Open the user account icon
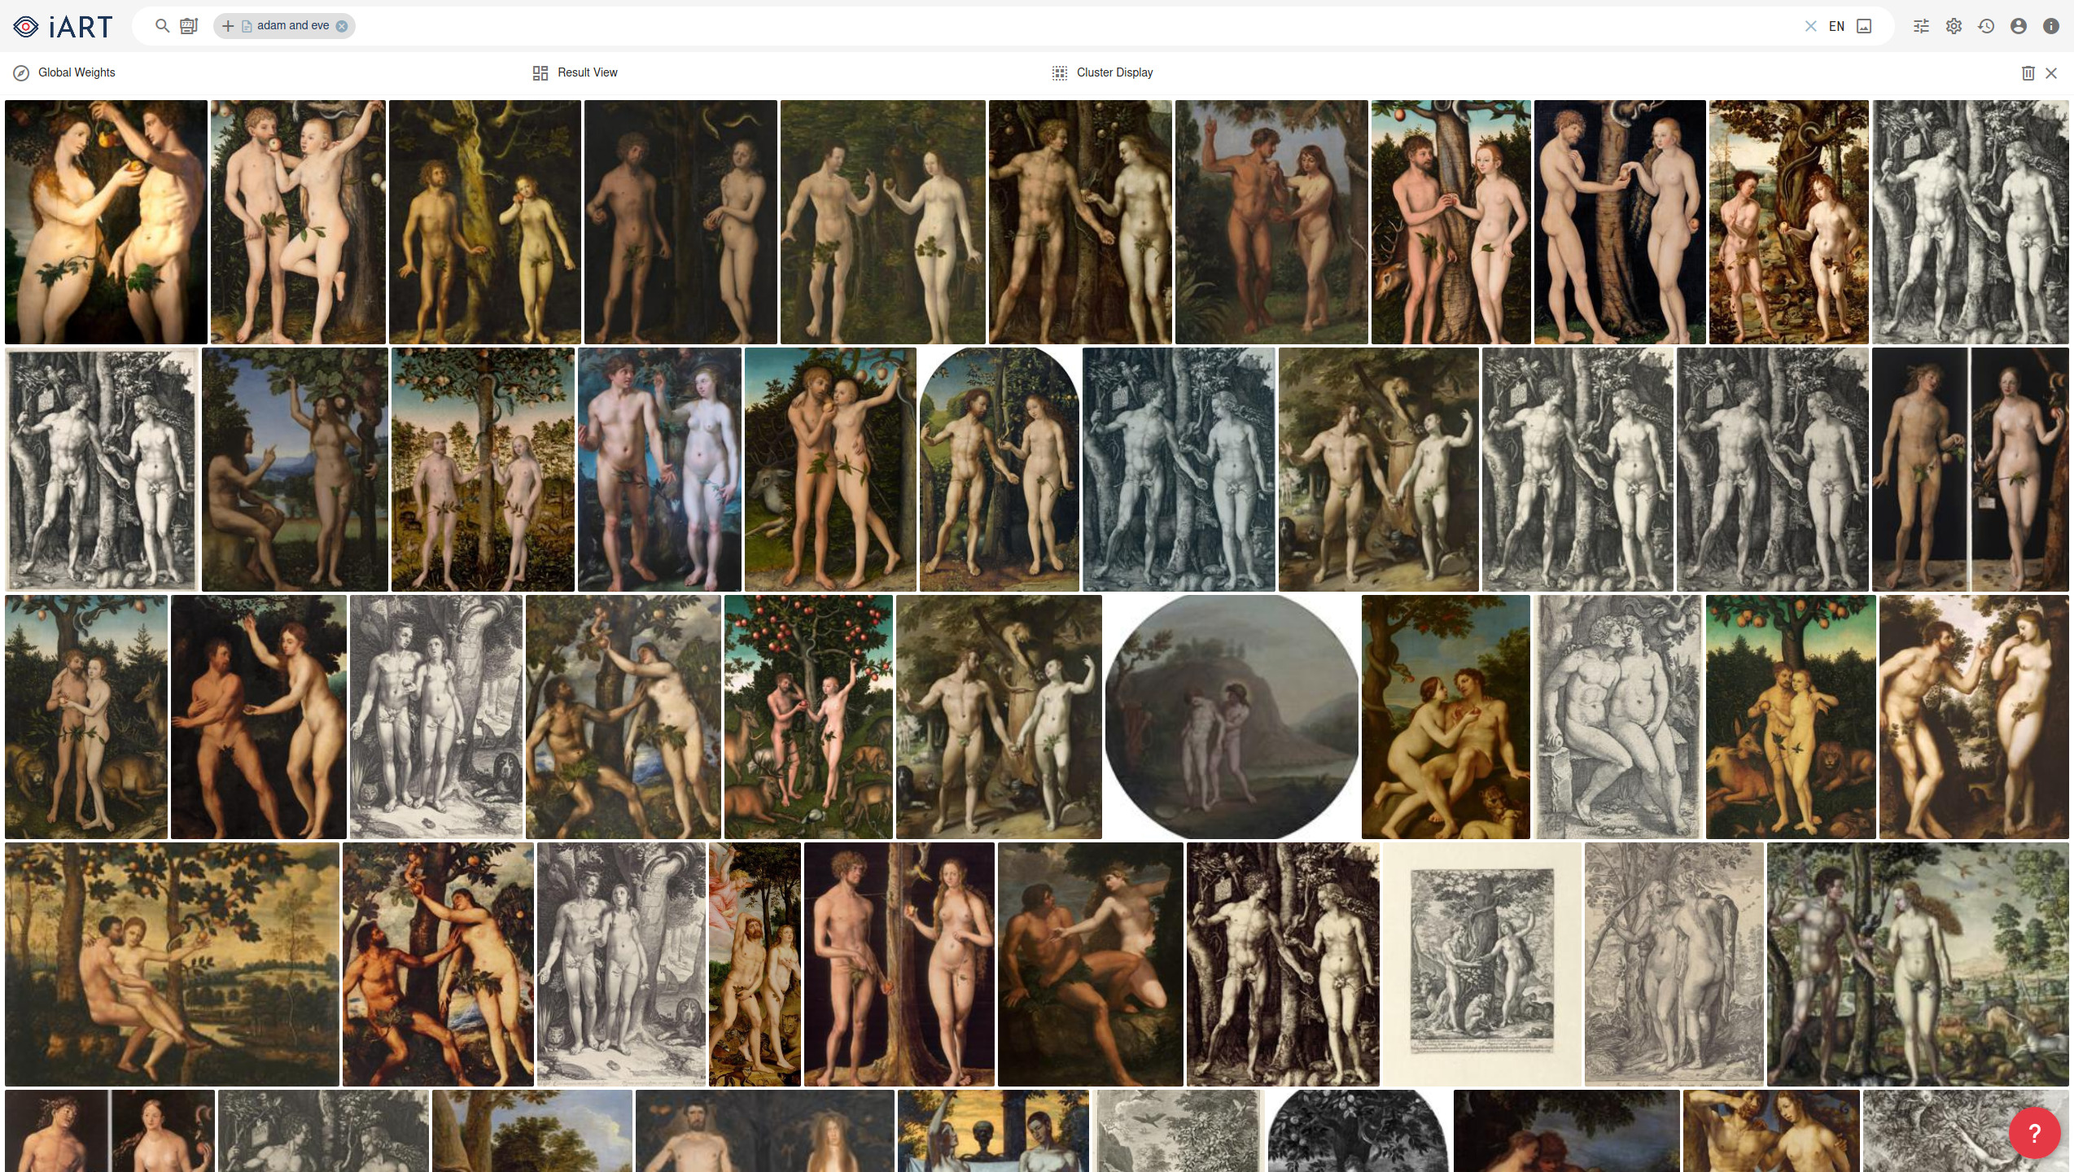Screen dimensions: 2074x1172 [x=2019, y=26]
